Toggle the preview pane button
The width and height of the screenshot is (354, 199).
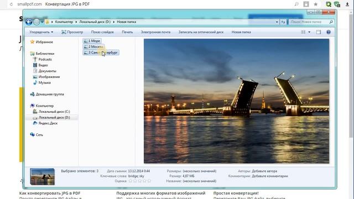[319, 32]
